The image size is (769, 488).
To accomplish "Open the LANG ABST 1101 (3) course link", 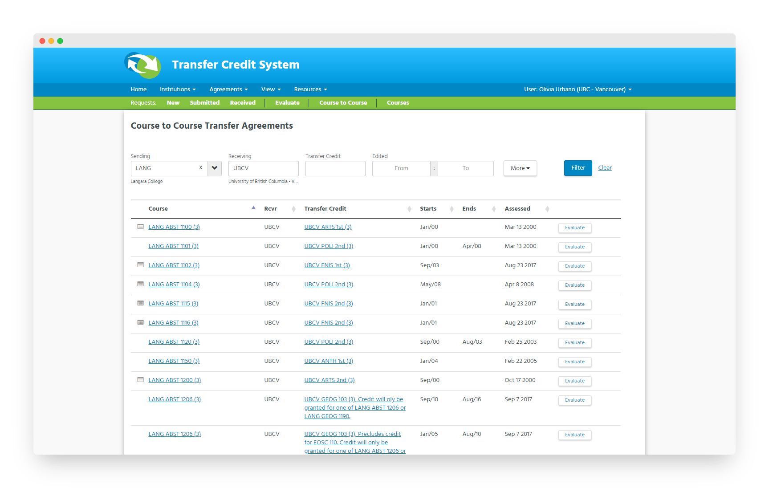I will [x=173, y=246].
